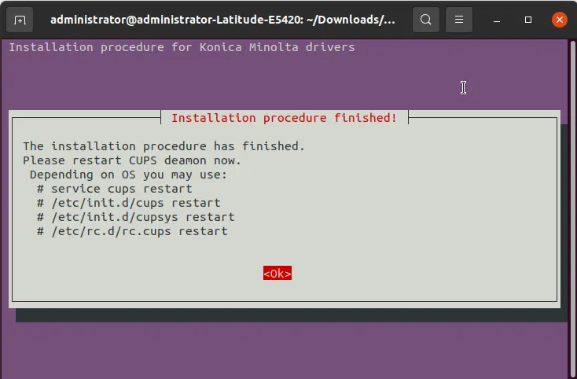The width and height of the screenshot is (577, 379).
Task: Click the 'Installation procedure for Konica Minolta drivers' header
Action: 182,47
